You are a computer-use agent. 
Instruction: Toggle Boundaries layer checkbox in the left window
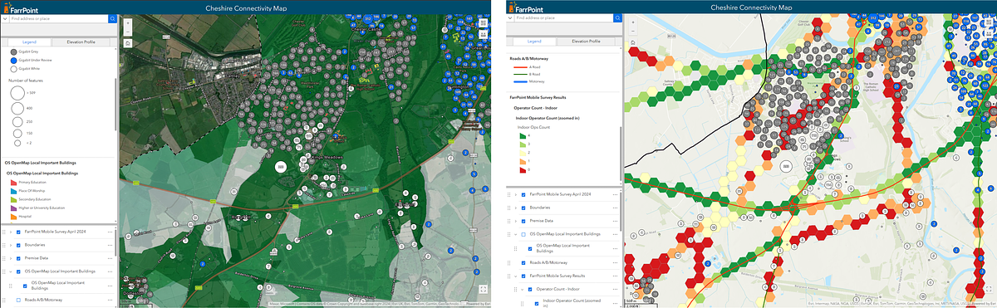tap(19, 245)
